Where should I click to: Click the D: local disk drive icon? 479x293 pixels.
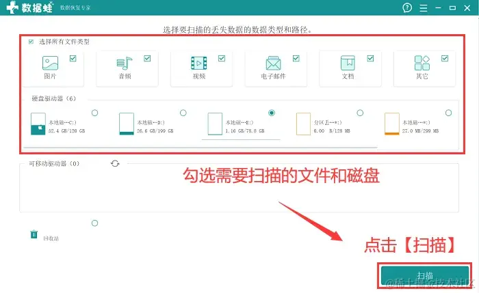click(127, 124)
